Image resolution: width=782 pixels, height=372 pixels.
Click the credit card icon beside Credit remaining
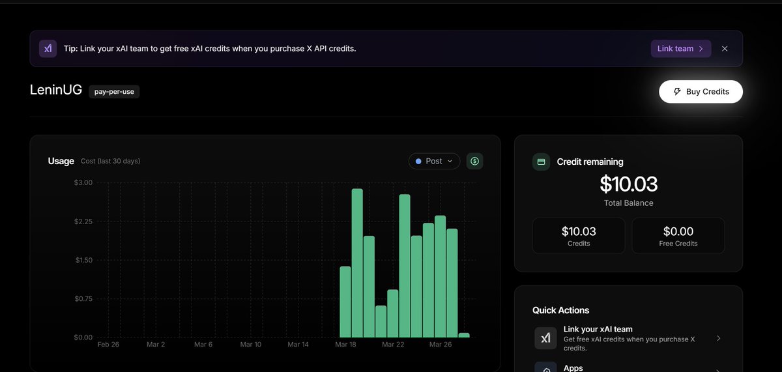pyautogui.click(x=542, y=162)
